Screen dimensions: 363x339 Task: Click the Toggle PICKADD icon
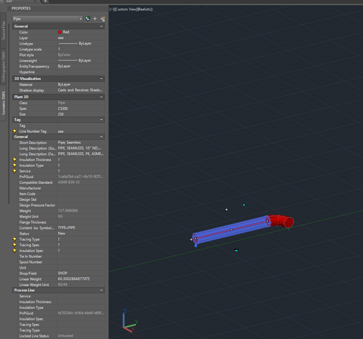88,19
